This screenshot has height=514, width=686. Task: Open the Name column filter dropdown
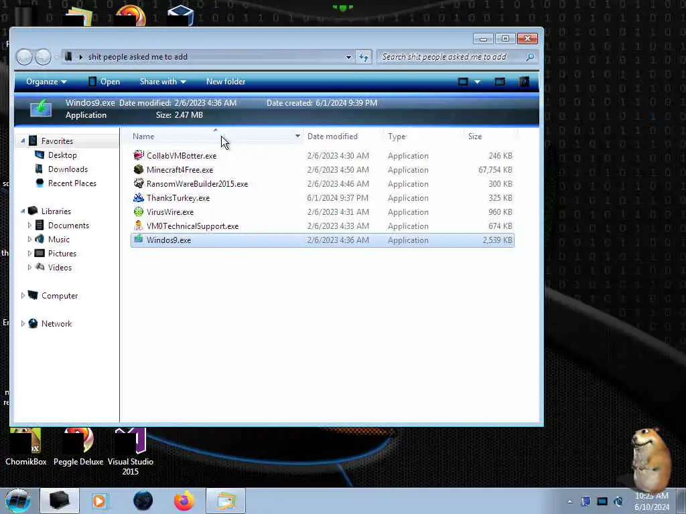point(297,137)
